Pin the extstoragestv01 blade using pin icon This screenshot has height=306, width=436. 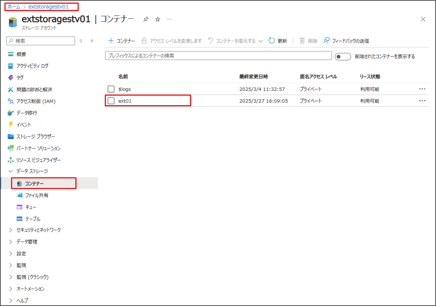click(146, 19)
